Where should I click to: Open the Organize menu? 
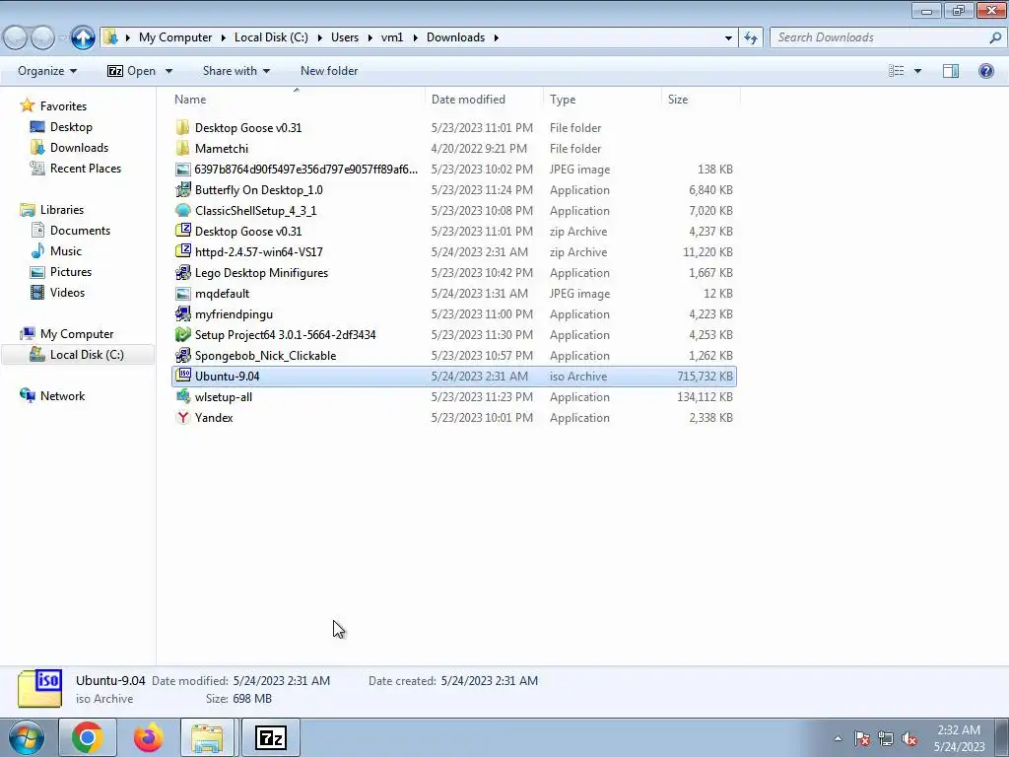(47, 71)
